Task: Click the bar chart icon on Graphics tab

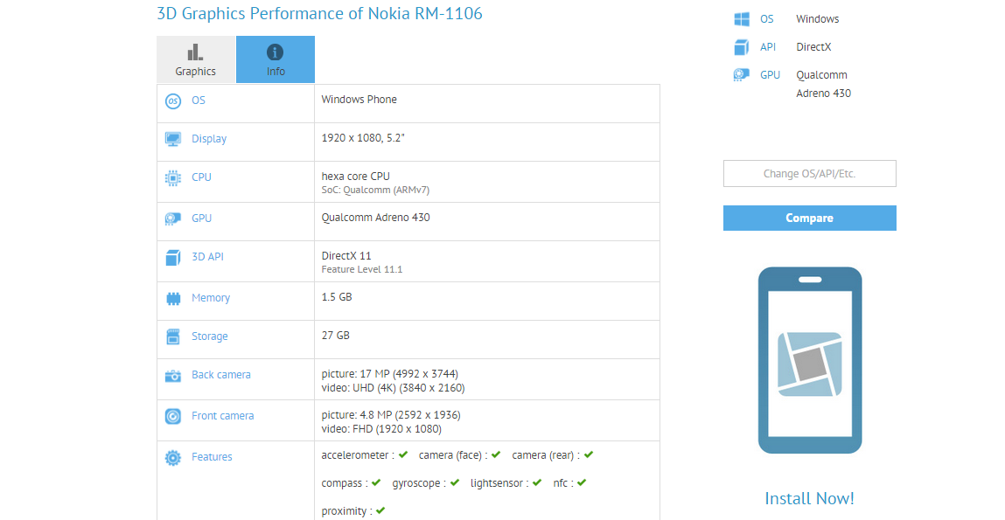Action: coord(195,52)
